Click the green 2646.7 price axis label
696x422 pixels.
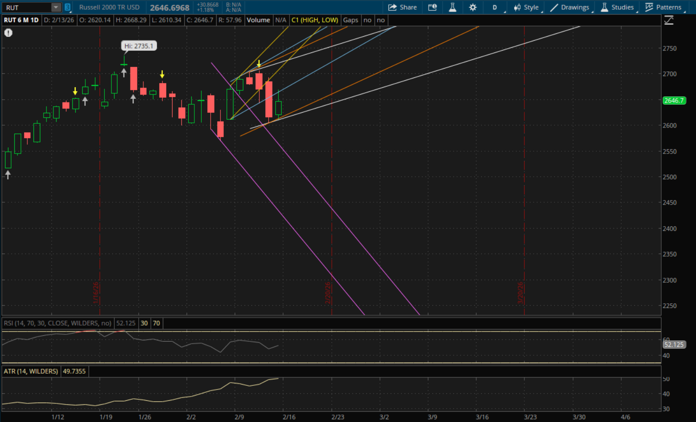[674, 101]
